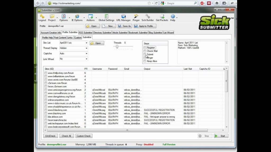Click Open next to Site List
271x152 pixels.
click(x=97, y=43)
